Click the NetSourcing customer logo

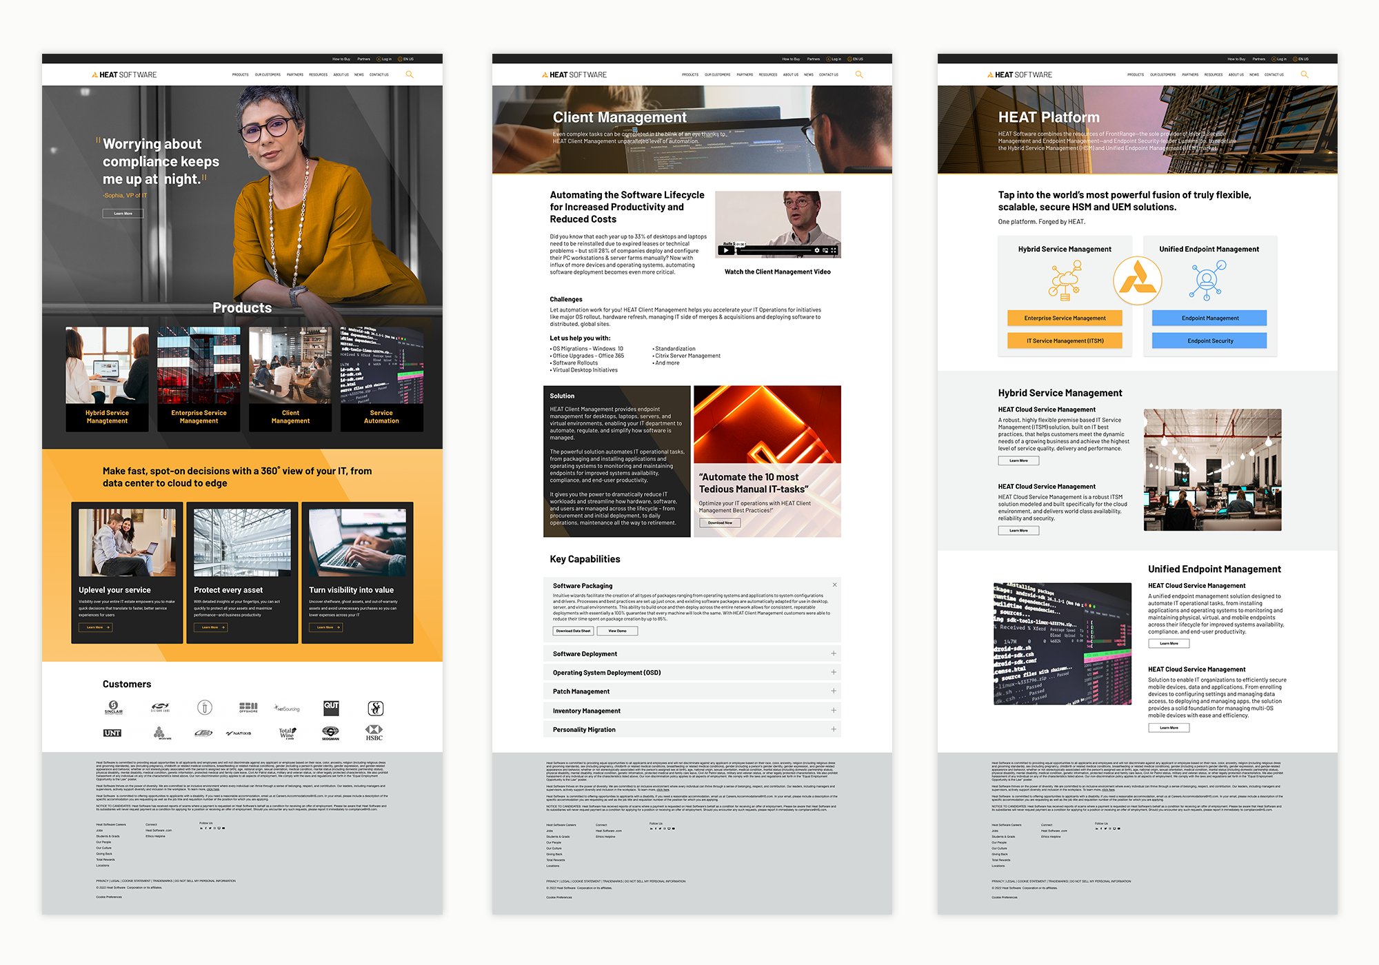coord(287,709)
